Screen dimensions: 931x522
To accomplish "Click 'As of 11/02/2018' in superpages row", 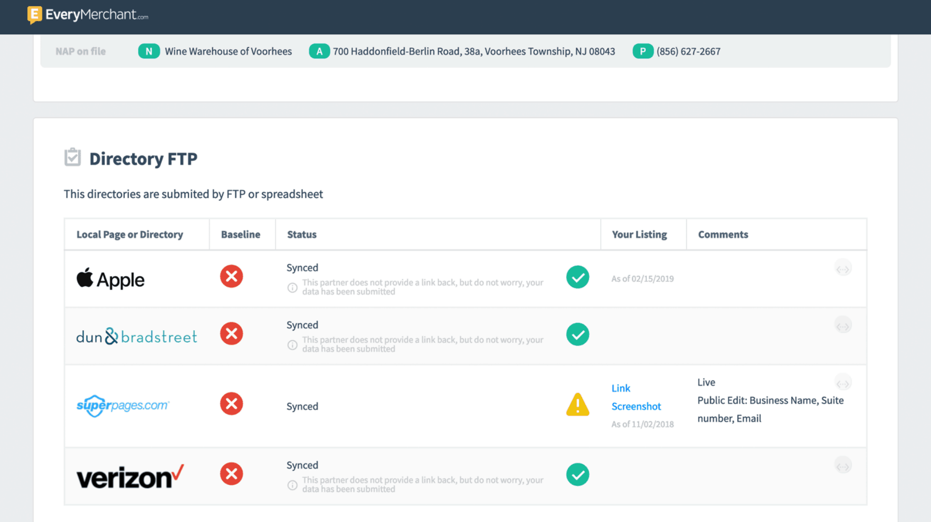I will 642,425.
